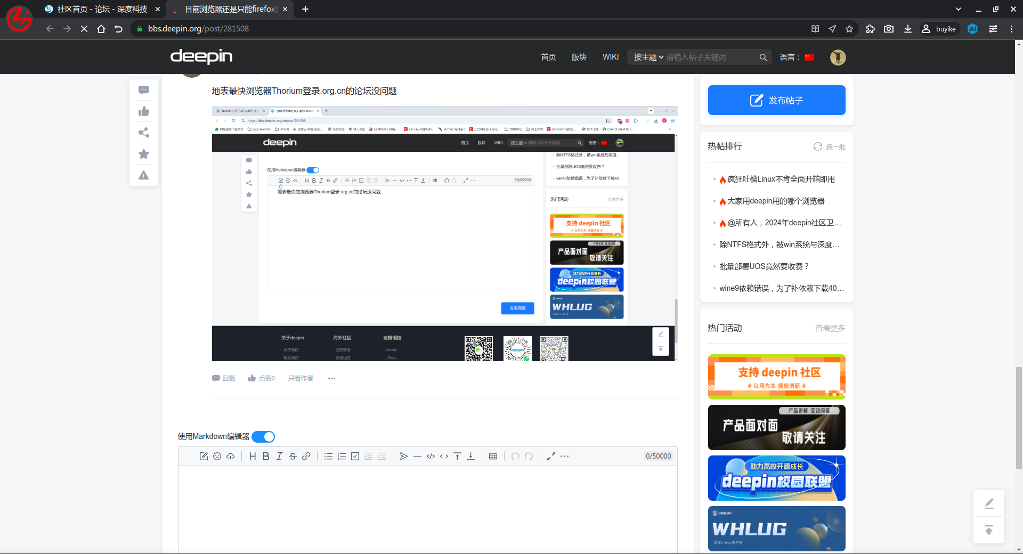The height and width of the screenshot is (554, 1023).
Task: Insert task checklist in editor
Action: 355,457
